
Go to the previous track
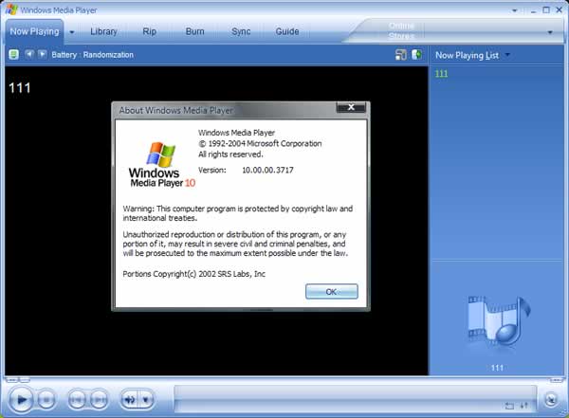coord(77,400)
